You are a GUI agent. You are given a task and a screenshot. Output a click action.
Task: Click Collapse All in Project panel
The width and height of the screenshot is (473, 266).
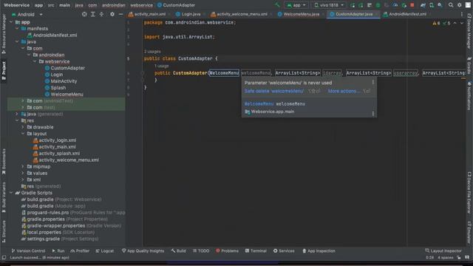pyautogui.click(x=101, y=14)
